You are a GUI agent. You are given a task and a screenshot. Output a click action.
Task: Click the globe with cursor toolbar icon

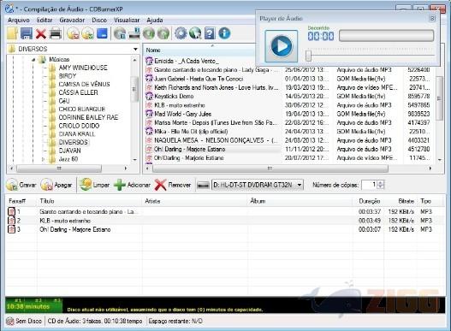click(x=195, y=33)
